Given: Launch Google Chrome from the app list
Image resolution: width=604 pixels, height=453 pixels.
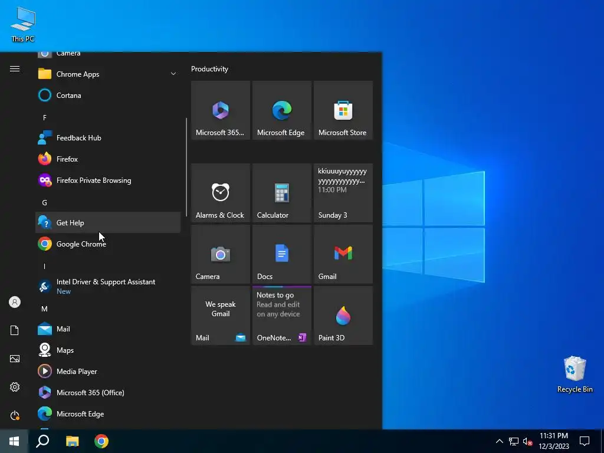Looking at the screenshot, I should click(x=108, y=244).
